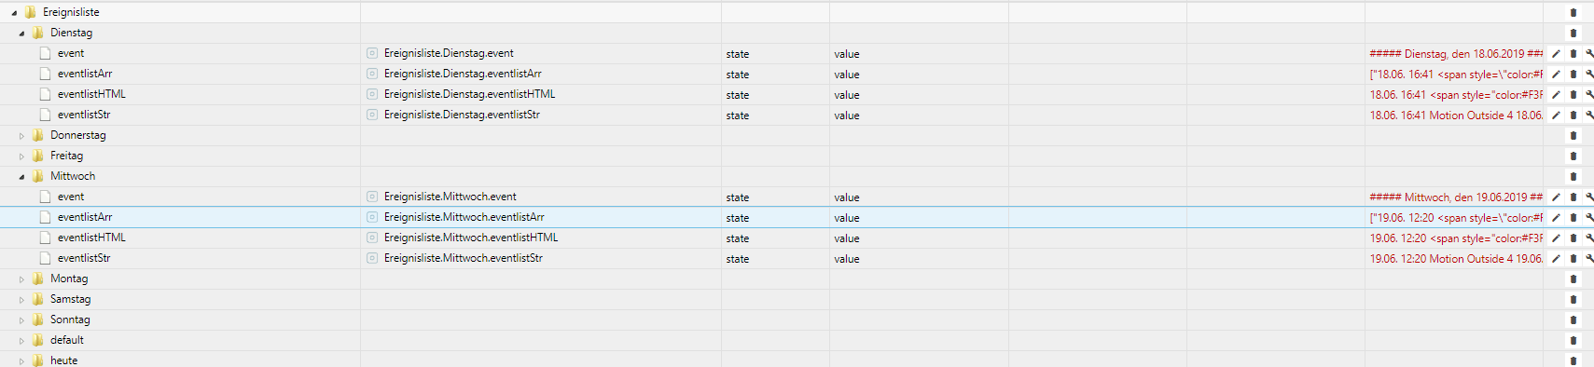Delete the Donnerstag folder via trash icon
This screenshot has width=1594, height=367.
[x=1573, y=136]
